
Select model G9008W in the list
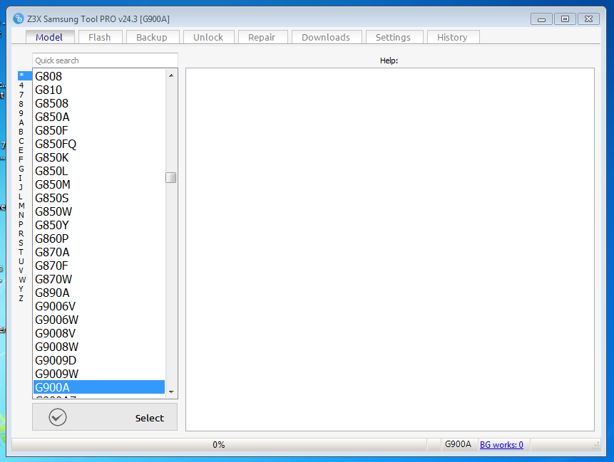[x=98, y=347]
